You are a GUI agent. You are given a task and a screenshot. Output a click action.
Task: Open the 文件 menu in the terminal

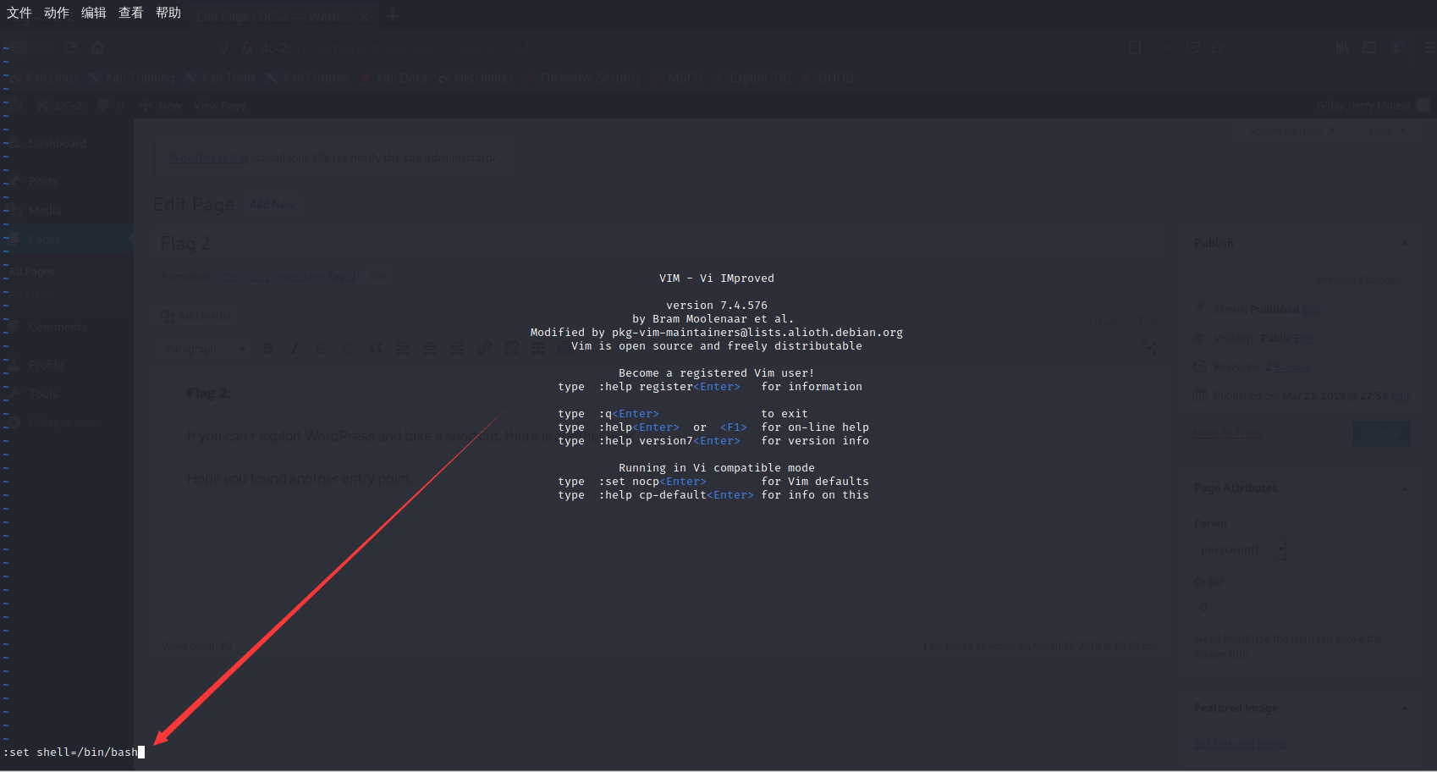pyautogui.click(x=19, y=13)
